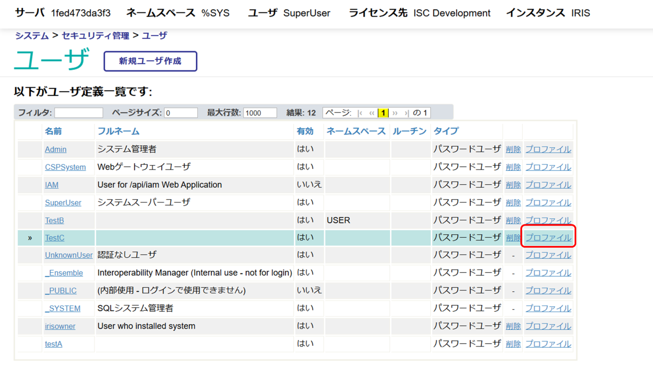This screenshot has height=378, width=653.
Task: Open the TestC user link
Action: [55, 238]
